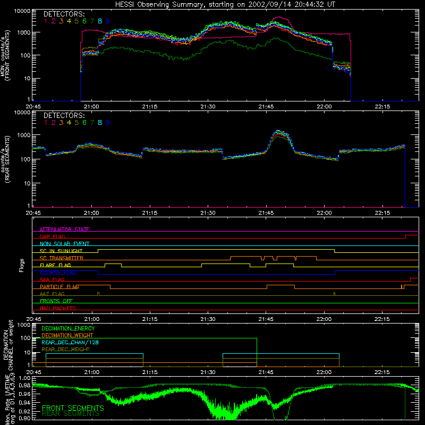Click the SC_IN_SUNLIGHT flag label

pos(61,251)
